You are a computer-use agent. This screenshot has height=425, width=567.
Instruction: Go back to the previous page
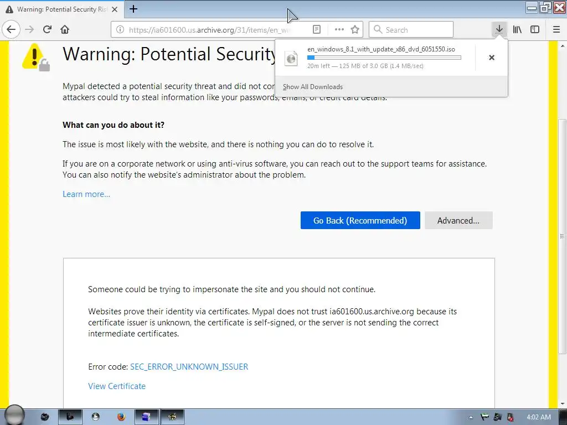(x=11, y=29)
